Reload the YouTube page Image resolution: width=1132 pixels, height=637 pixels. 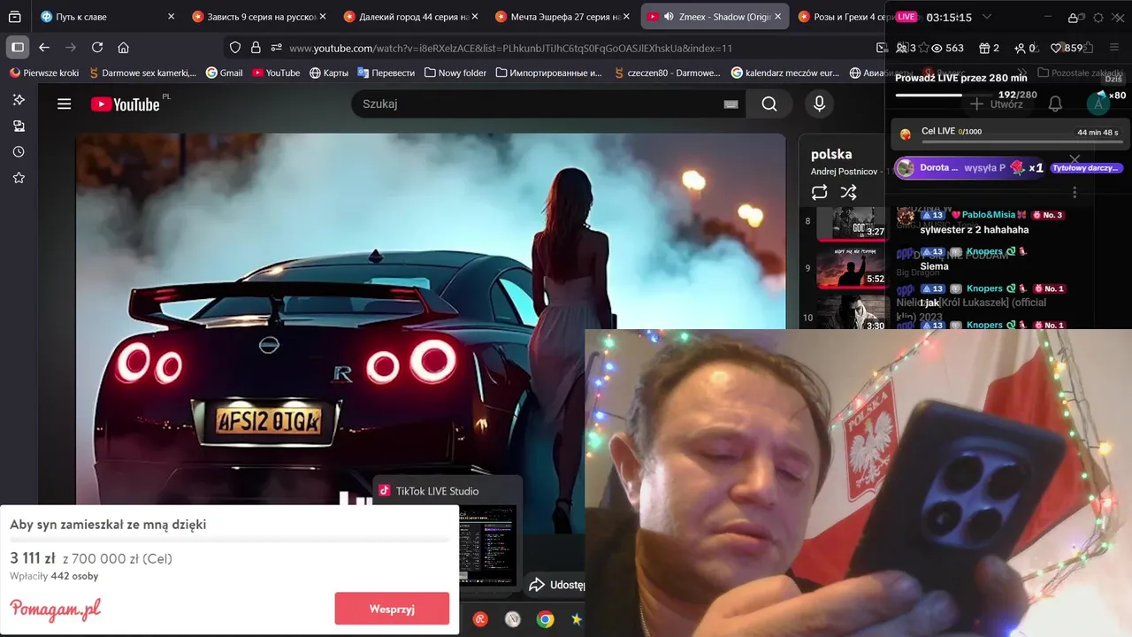tap(97, 48)
